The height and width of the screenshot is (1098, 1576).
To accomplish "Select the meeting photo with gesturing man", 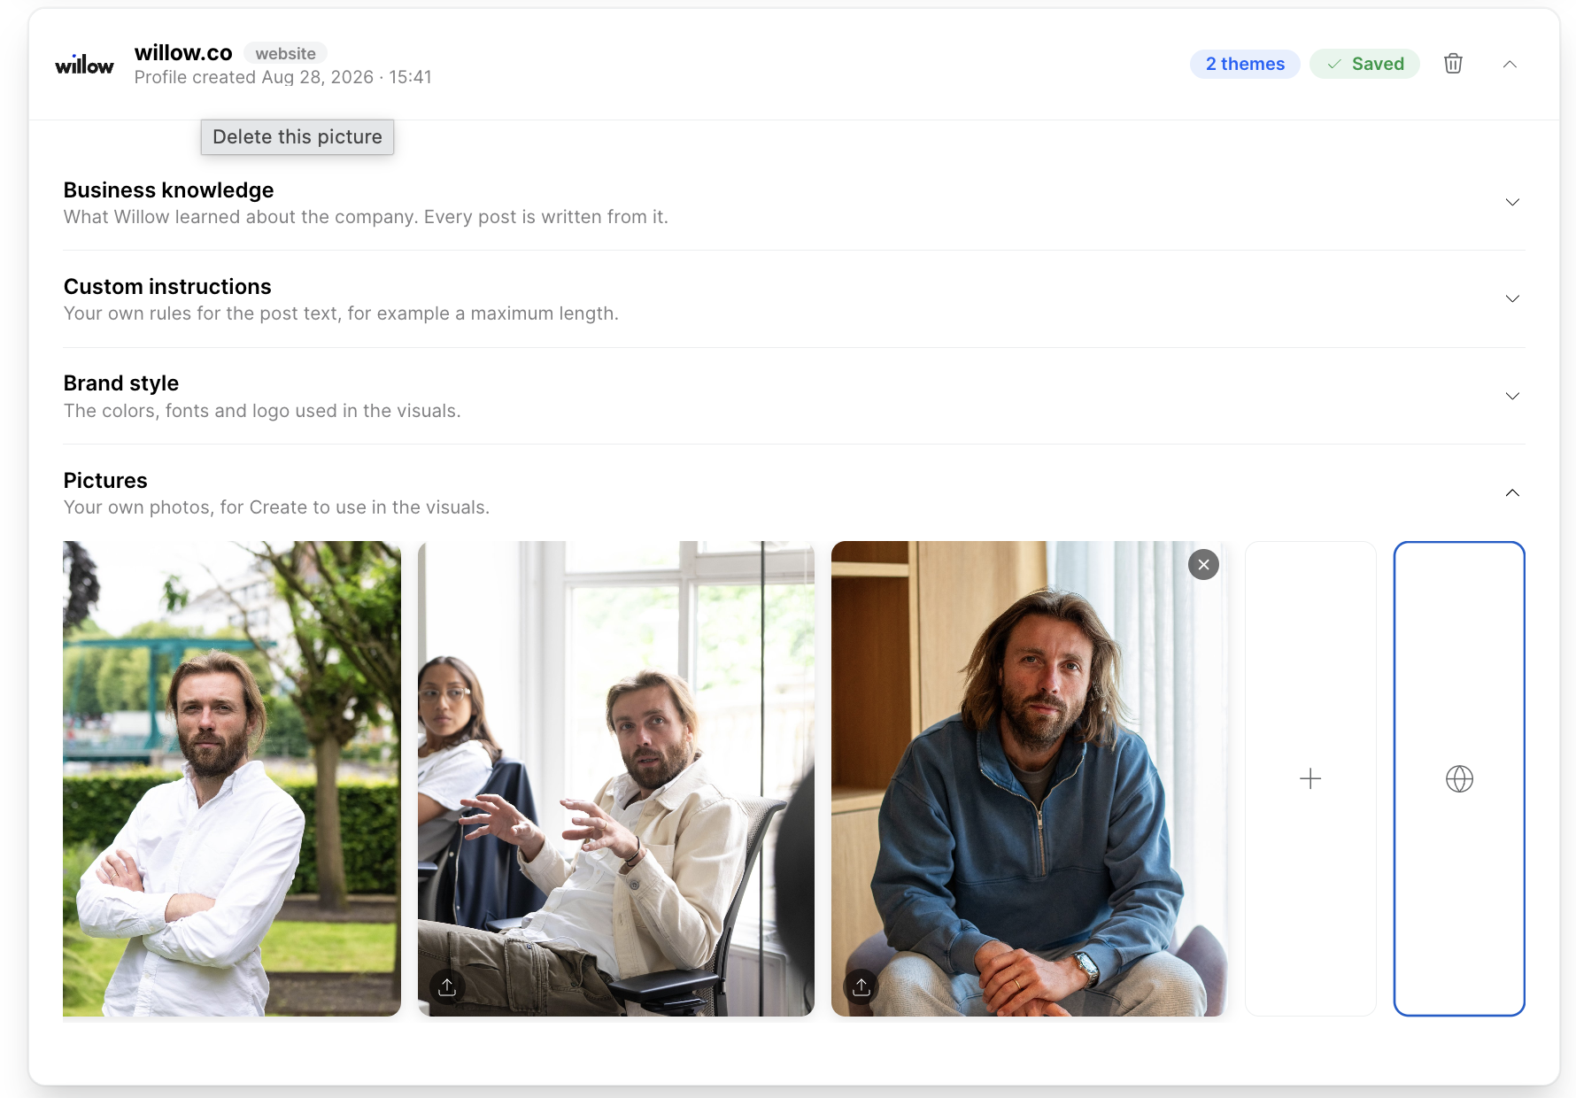I will (616, 778).
